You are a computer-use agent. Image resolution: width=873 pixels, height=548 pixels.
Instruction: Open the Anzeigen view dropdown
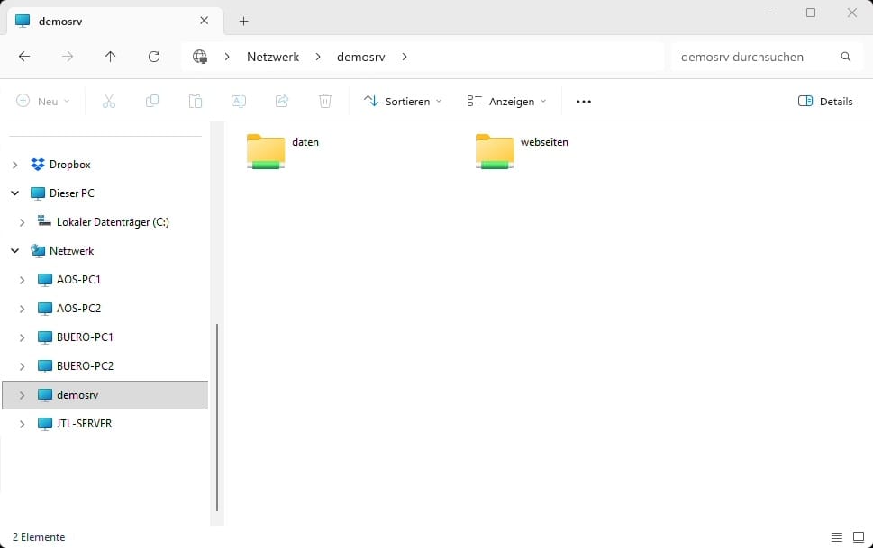click(506, 102)
